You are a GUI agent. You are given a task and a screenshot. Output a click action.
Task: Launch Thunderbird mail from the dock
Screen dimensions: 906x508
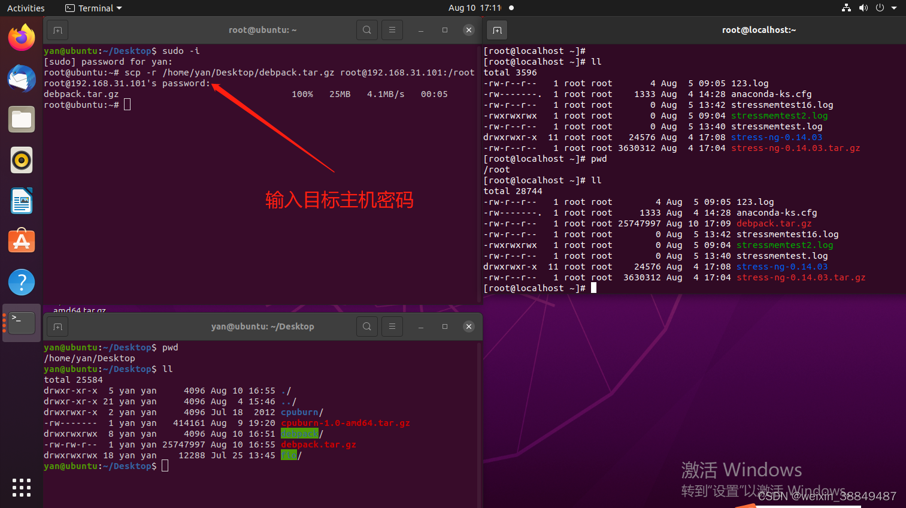click(22, 78)
